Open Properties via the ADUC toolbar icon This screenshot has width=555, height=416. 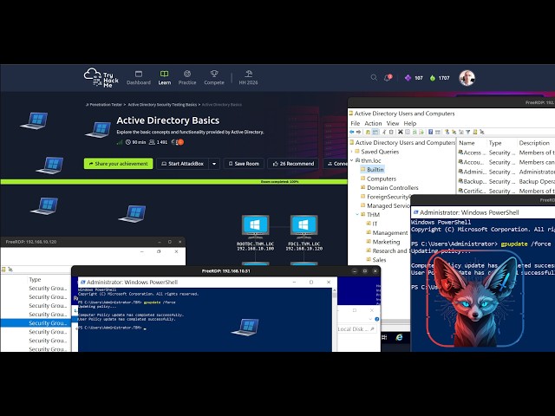tap(408, 132)
